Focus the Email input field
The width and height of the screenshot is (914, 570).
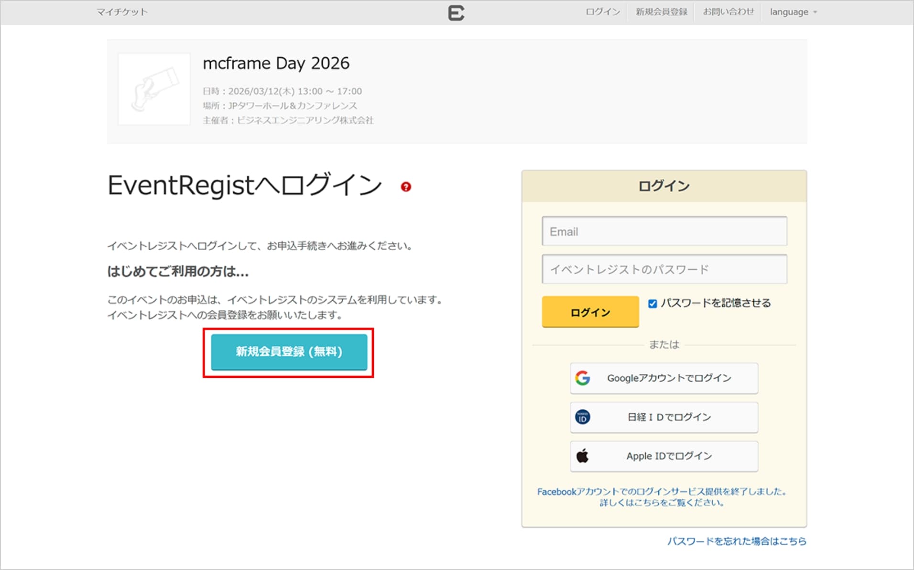664,231
